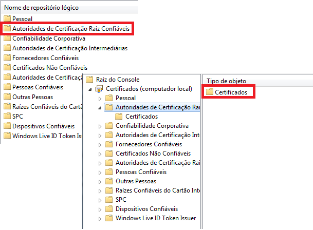
Task: Expand Confiabilidade Corporativa in the console tree
Action: click(x=100, y=126)
